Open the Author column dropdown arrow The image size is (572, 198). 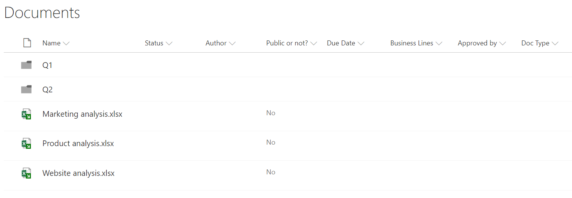pyautogui.click(x=232, y=43)
